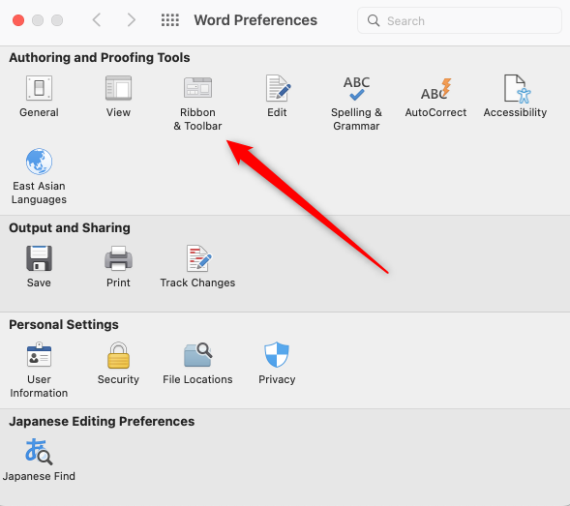This screenshot has height=506, width=570.
Task: Open East Asian Languages settings
Action: (39, 177)
